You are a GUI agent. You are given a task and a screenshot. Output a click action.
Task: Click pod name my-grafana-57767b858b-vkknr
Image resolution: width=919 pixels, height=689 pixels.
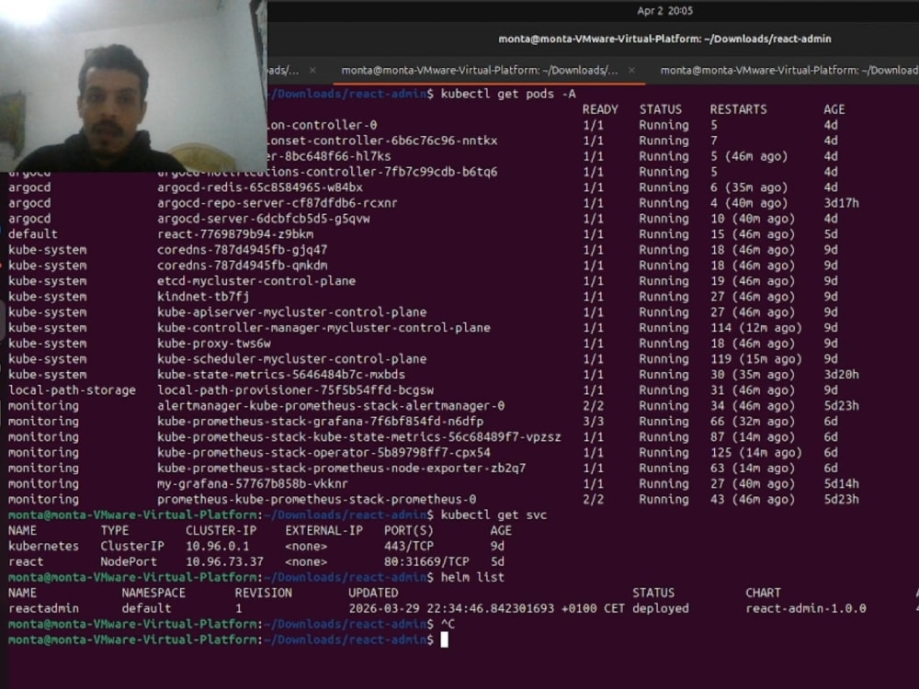[x=253, y=483]
